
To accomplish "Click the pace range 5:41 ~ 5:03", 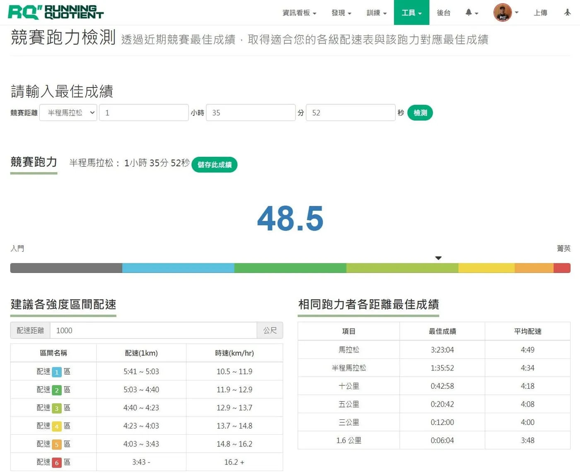I will (x=141, y=372).
